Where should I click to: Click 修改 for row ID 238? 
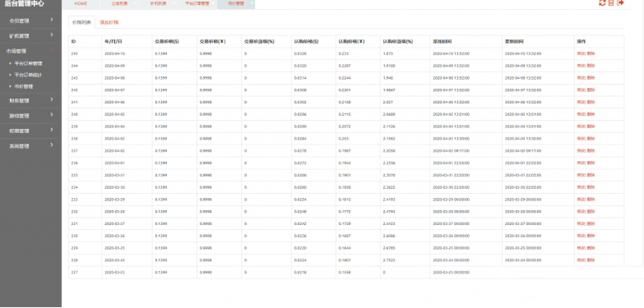tap(581, 139)
